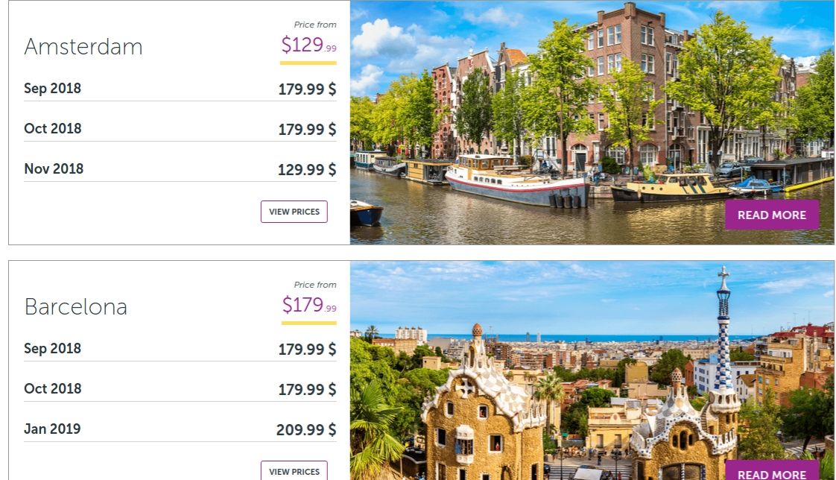Viewport: 836px width, 480px height.
Task: Click the Amsterdam $129.99 price-from label
Action: 308,44
